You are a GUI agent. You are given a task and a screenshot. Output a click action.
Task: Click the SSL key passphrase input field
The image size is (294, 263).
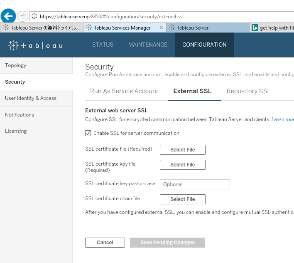[195, 184]
